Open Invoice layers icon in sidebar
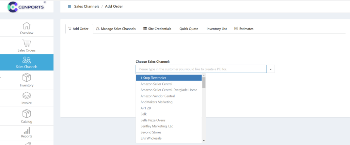The width and height of the screenshot is (350, 145). pyautogui.click(x=26, y=96)
